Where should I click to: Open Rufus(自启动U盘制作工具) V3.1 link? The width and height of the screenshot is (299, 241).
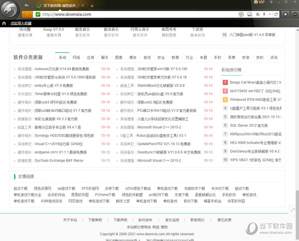[x=161, y=136]
